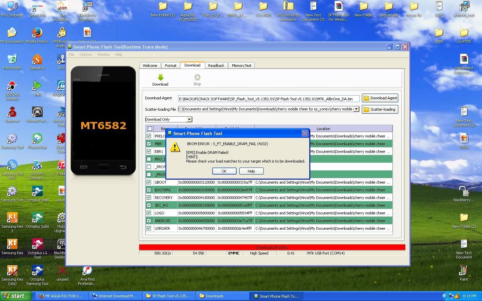This screenshot has height=301, width=482.
Task: Open Sony PC Companion desktop icon
Action: pyautogui.click(x=37, y=170)
